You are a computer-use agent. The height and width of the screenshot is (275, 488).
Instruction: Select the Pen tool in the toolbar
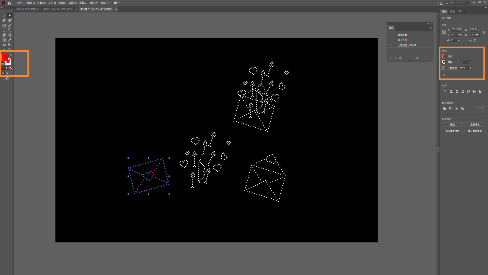pyautogui.click(x=4, y=20)
